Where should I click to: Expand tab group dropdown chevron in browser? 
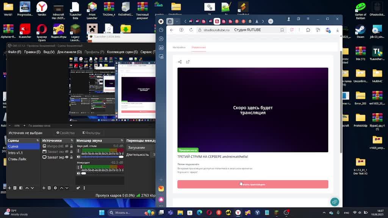pyautogui.click(x=177, y=22)
